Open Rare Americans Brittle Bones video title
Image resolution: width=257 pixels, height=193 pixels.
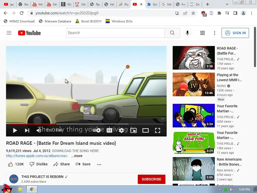(229, 162)
